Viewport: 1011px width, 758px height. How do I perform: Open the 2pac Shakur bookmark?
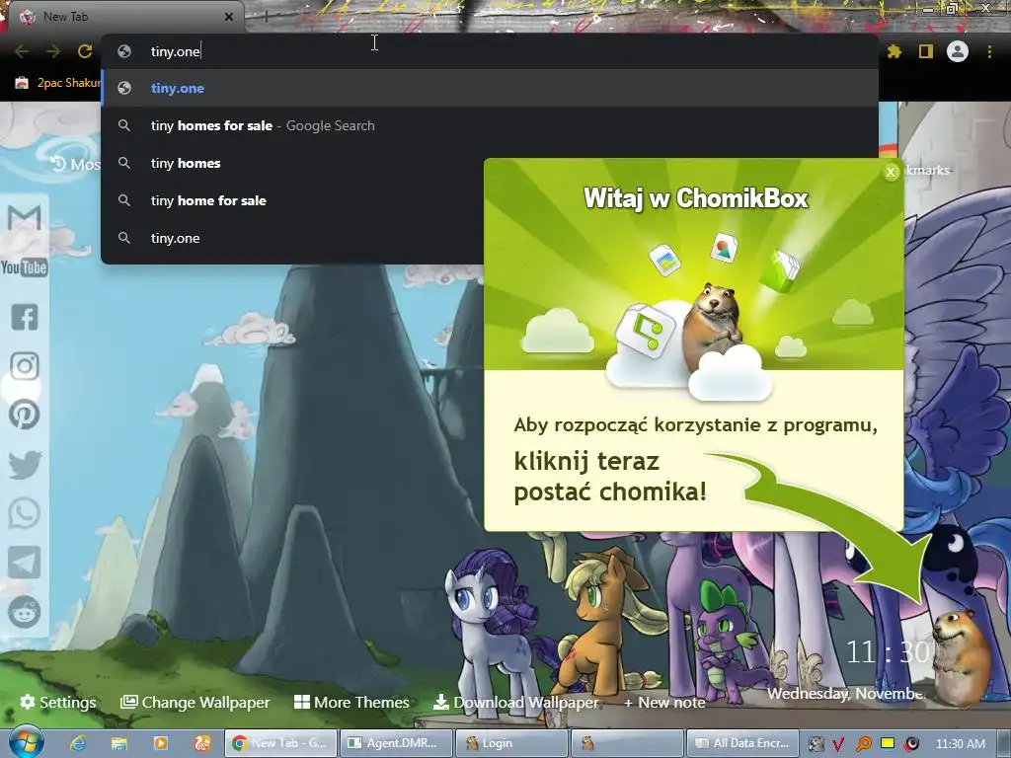click(x=57, y=83)
